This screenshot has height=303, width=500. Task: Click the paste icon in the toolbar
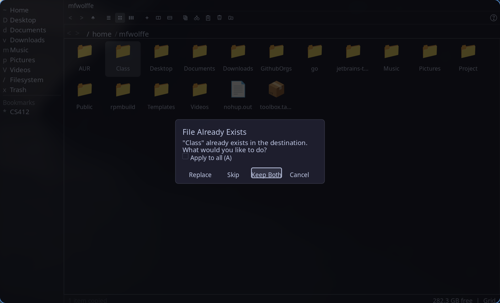pos(208,17)
